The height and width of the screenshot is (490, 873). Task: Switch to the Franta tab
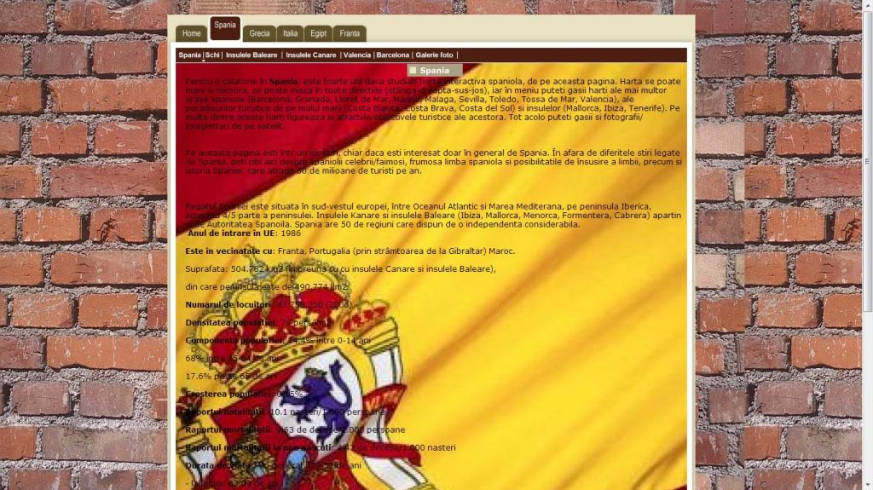point(350,33)
